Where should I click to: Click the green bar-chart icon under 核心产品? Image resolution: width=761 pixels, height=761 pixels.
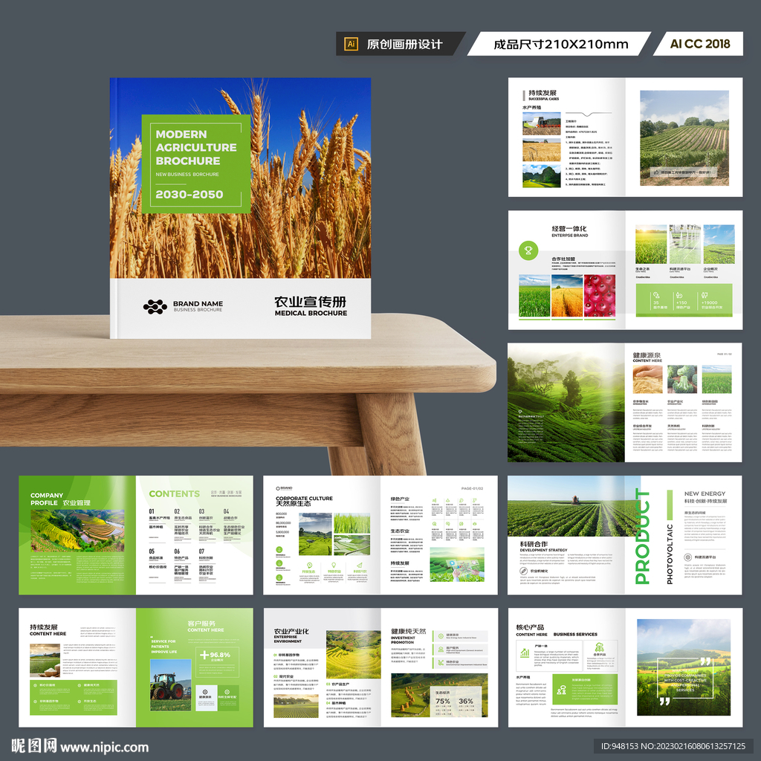(x=525, y=652)
